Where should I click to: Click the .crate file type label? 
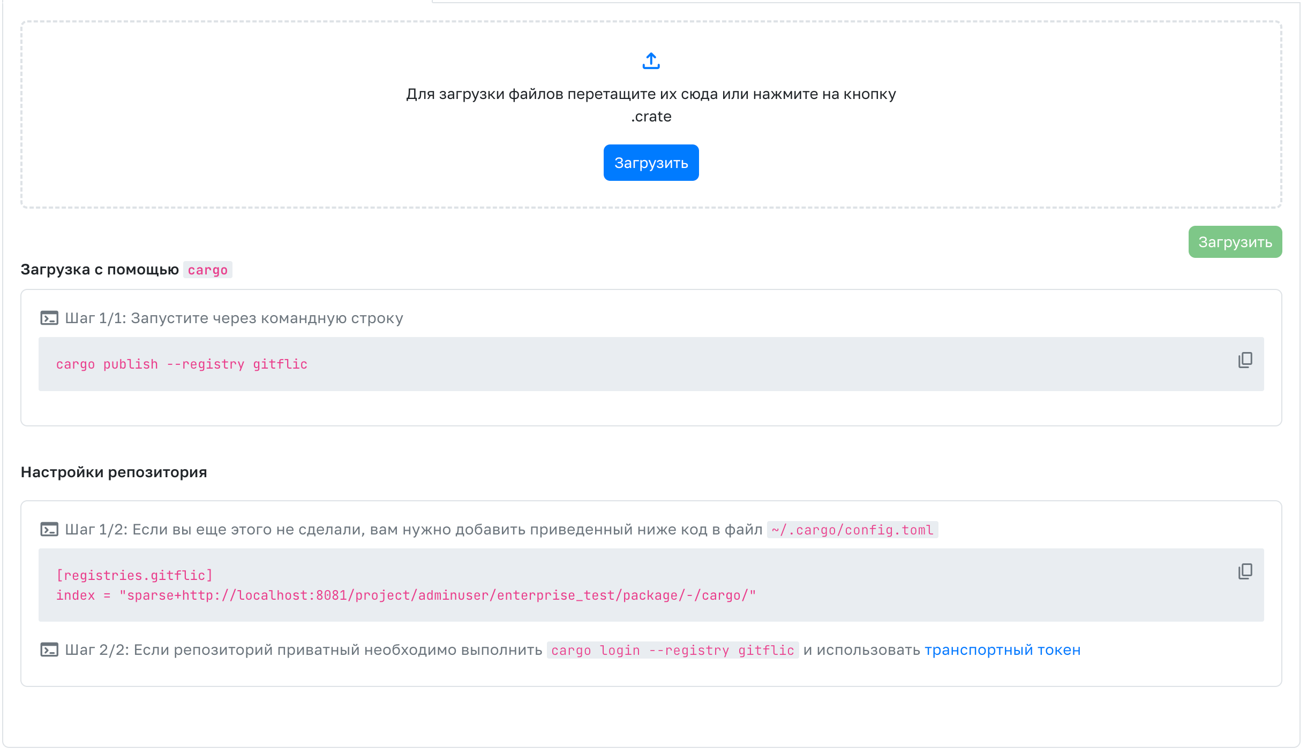pyautogui.click(x=651, y=117)
